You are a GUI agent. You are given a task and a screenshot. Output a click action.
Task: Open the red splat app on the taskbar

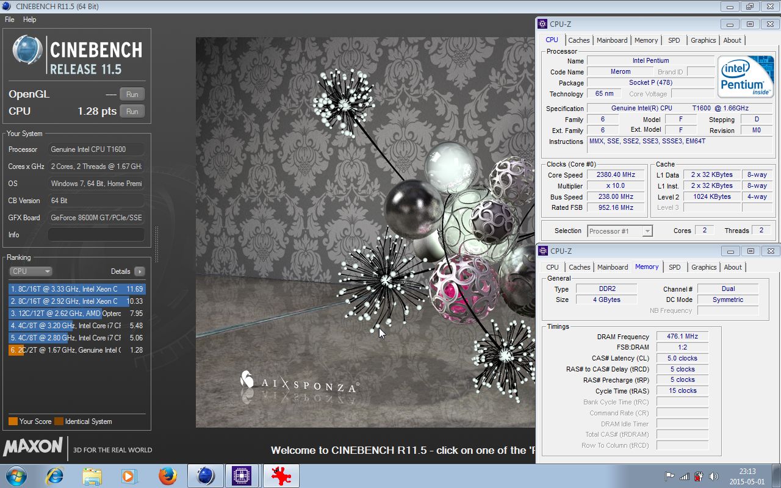point(281,476)
